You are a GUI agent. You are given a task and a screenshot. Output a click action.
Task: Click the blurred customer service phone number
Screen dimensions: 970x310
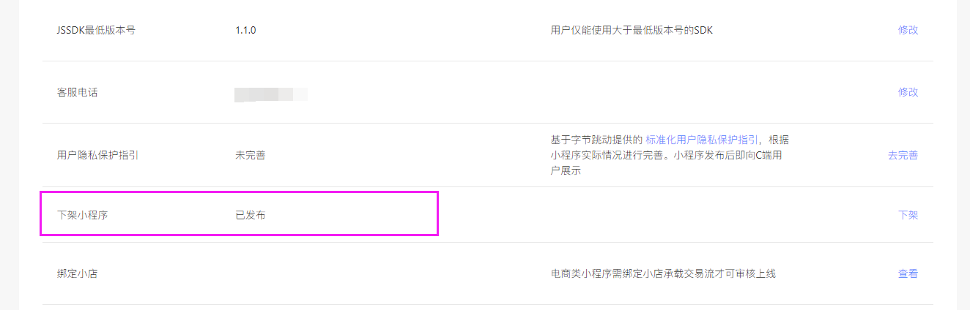(x=270, y=94)
